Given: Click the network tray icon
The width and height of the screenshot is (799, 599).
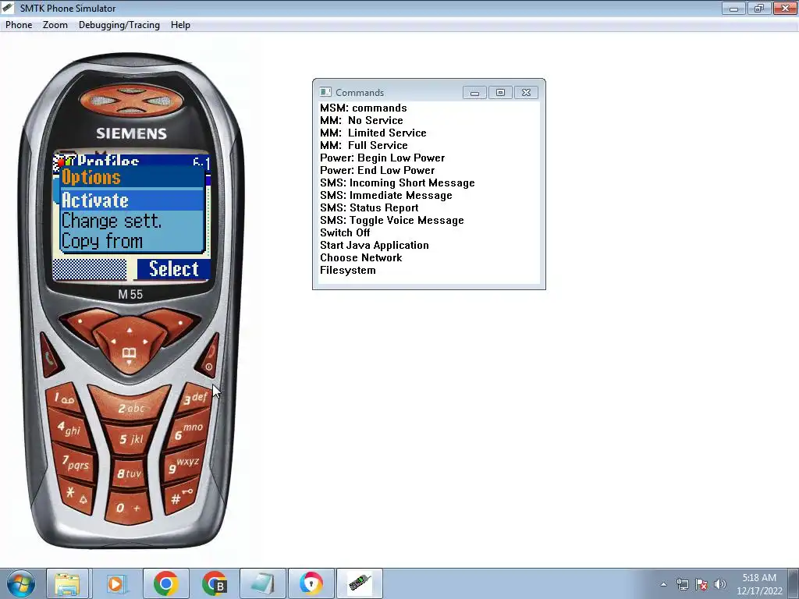Looking at the screenshot, I should tap(682, 584).
